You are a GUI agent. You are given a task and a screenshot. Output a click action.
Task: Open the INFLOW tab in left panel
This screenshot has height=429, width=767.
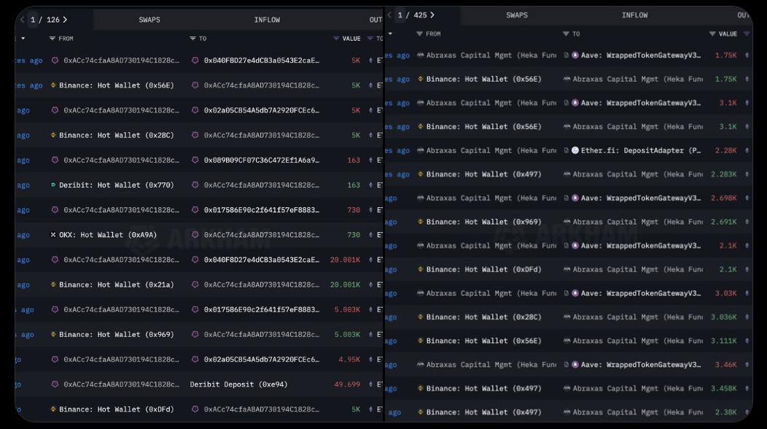pos(267,20)
